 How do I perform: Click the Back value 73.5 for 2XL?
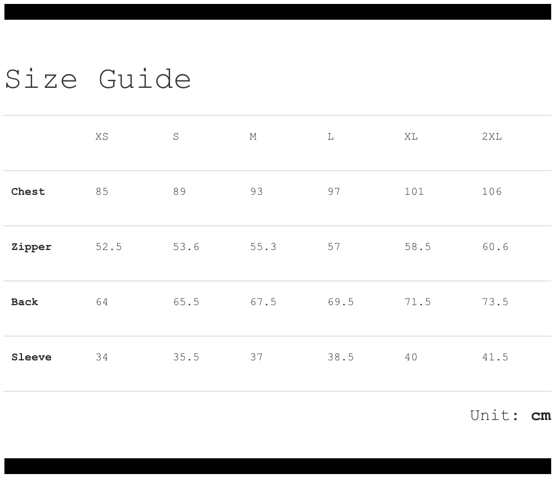coord(495,302)
